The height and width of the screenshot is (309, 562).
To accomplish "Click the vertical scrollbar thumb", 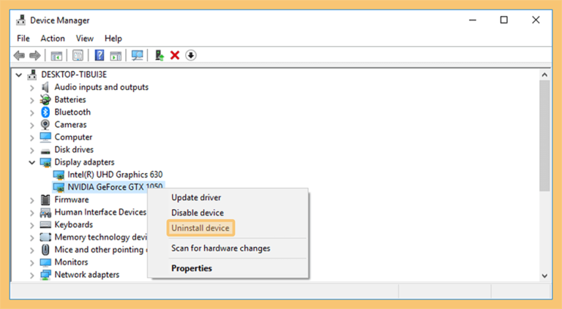I will [x=544, y=136].
